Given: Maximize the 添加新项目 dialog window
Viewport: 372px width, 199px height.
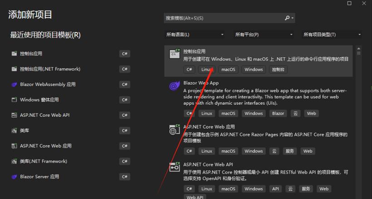Looking at the screenshot, I should pyautogui.click(x=349, y=3).
